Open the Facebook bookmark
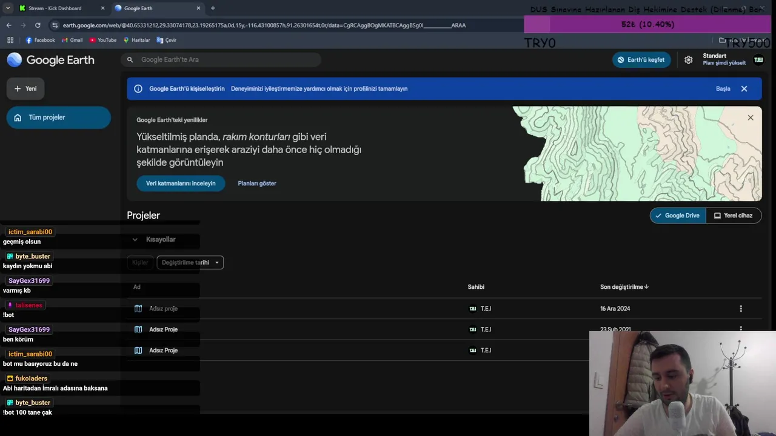This screenshot has height=436, width=776. (x=40, y=40)
